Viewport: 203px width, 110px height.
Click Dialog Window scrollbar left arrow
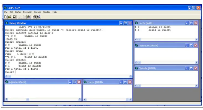coord(6,76)
